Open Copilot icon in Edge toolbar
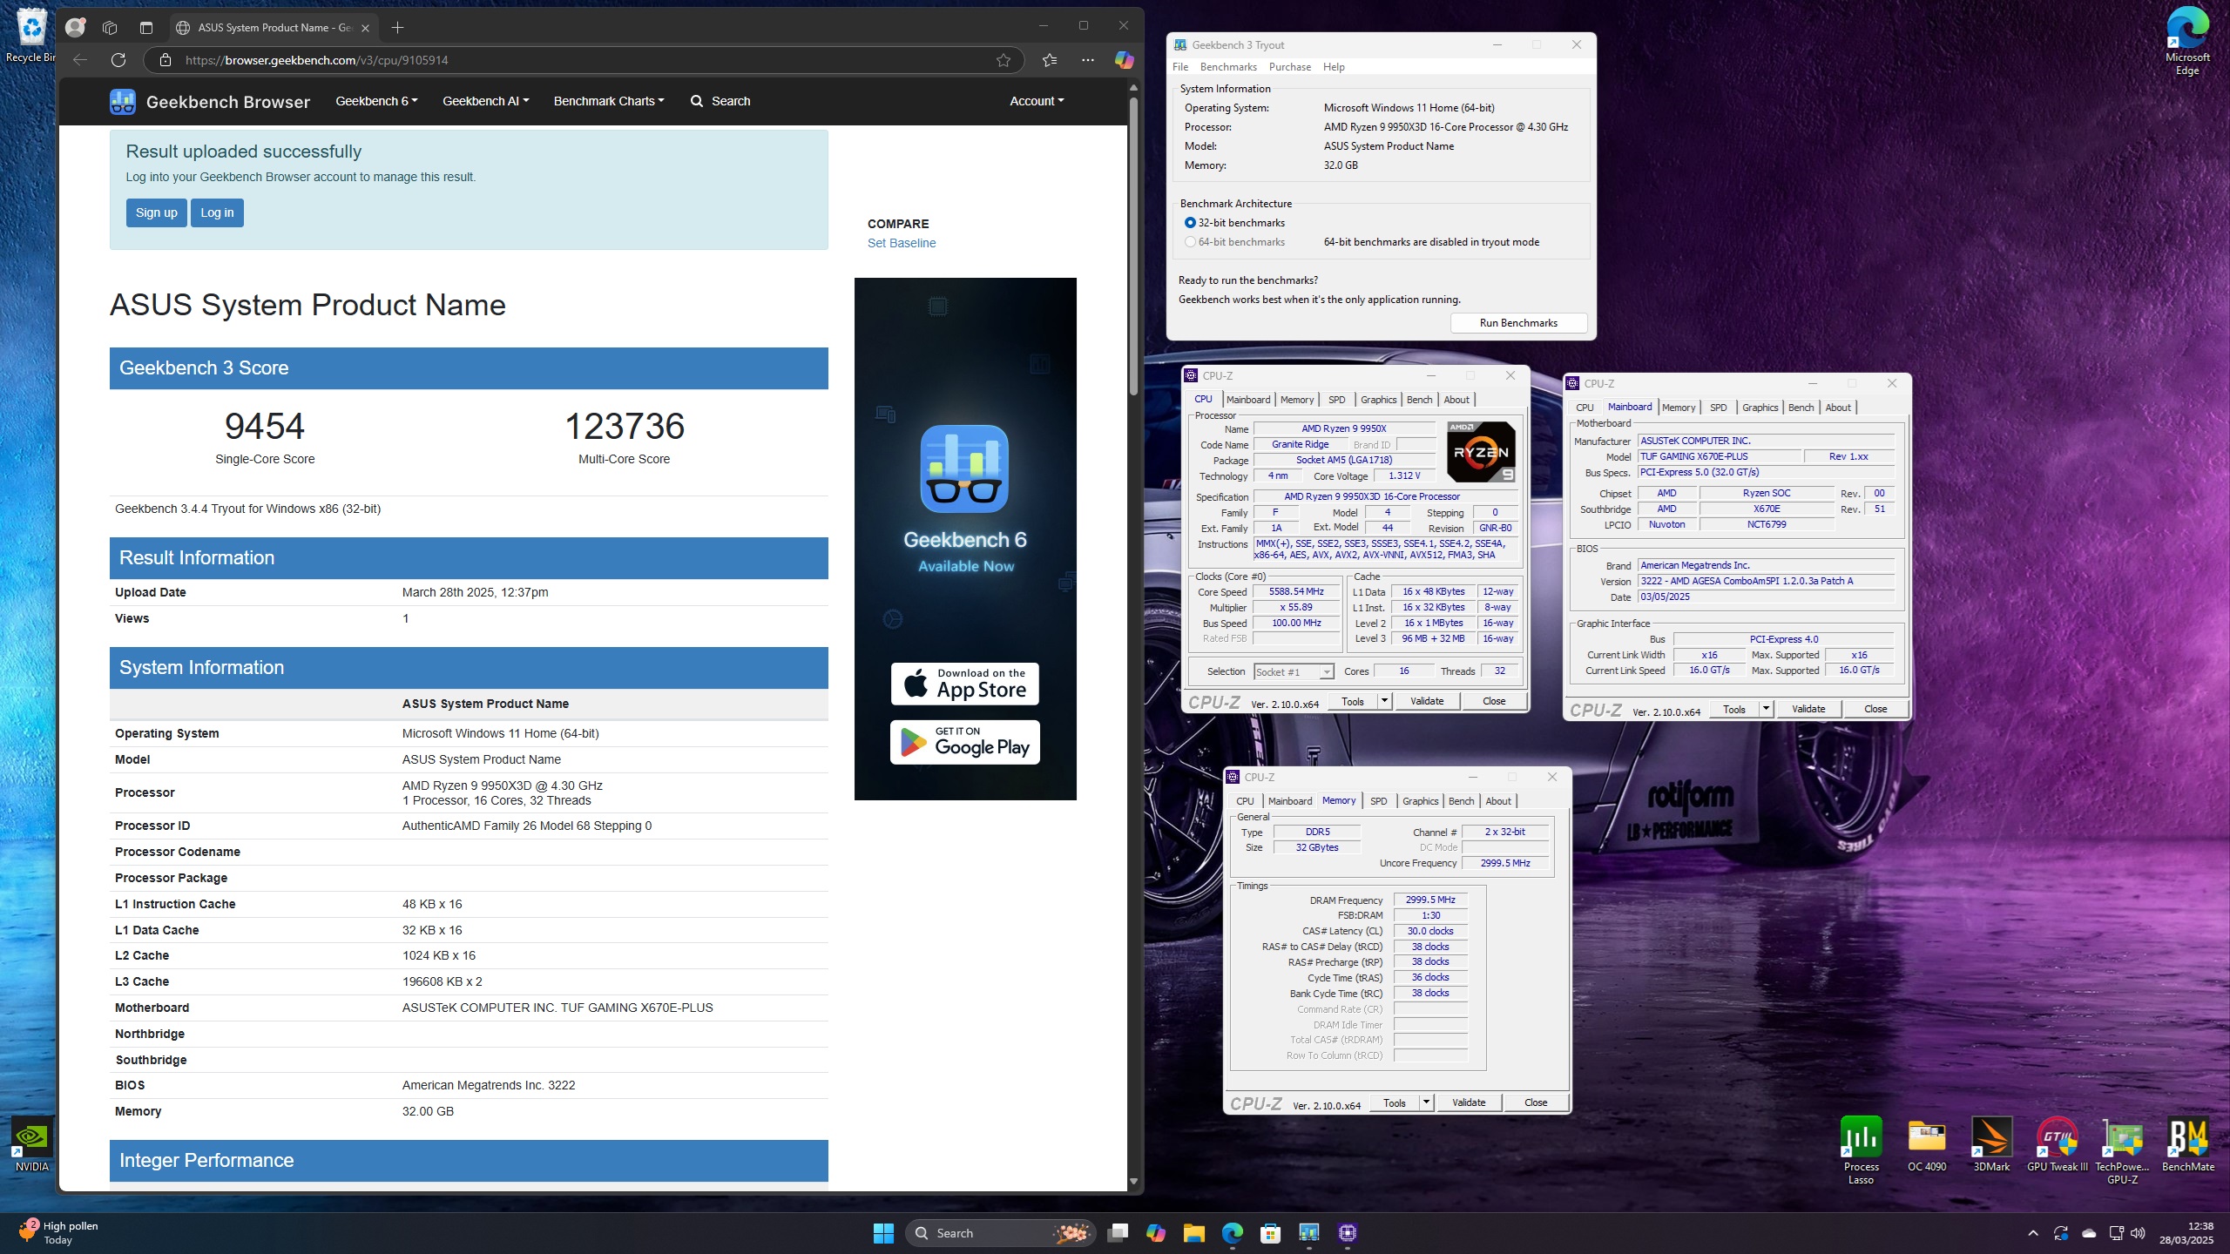 point(1125,60)
